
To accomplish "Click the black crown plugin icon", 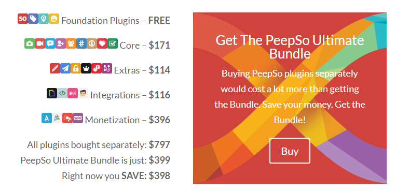I will [86, 68].
